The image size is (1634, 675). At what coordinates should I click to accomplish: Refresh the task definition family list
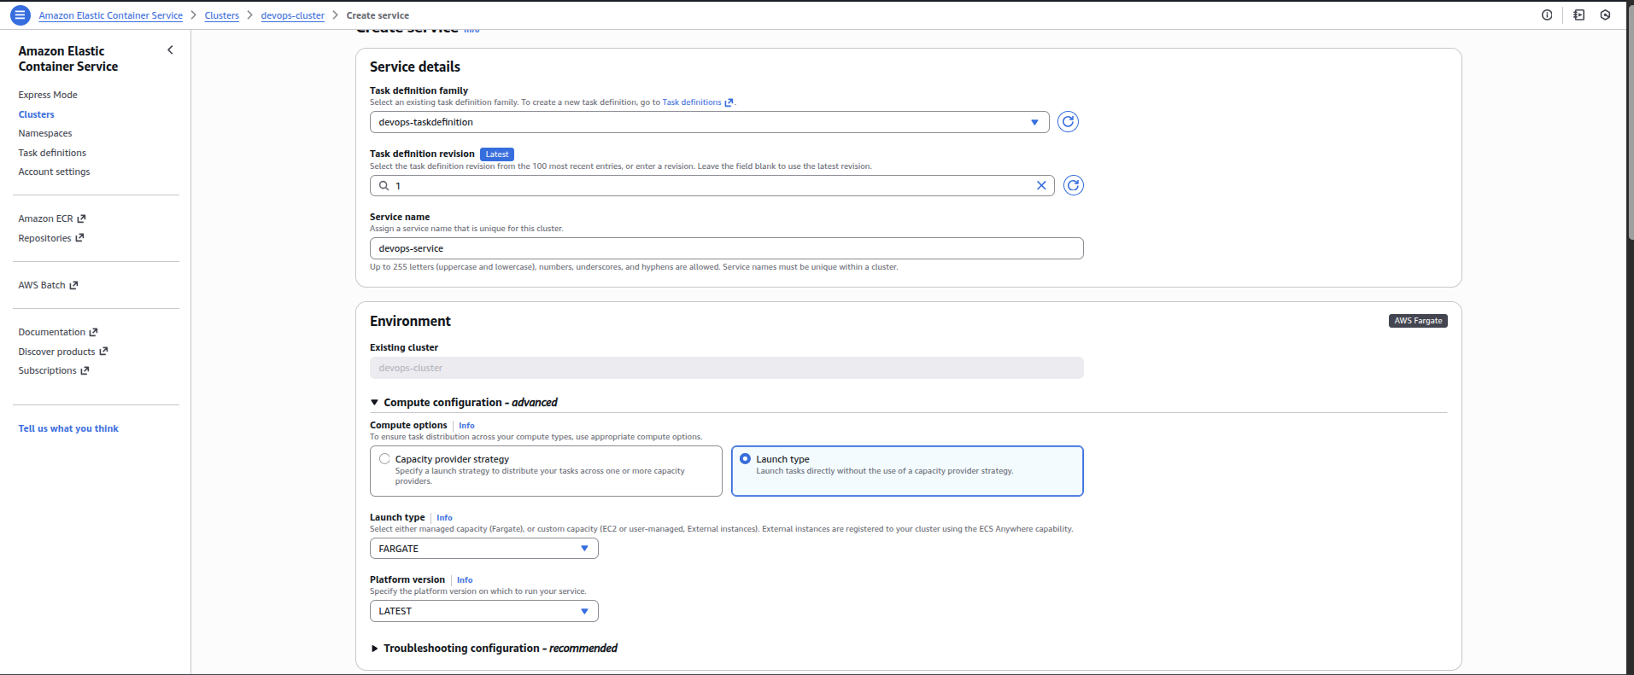[1068, 122]
